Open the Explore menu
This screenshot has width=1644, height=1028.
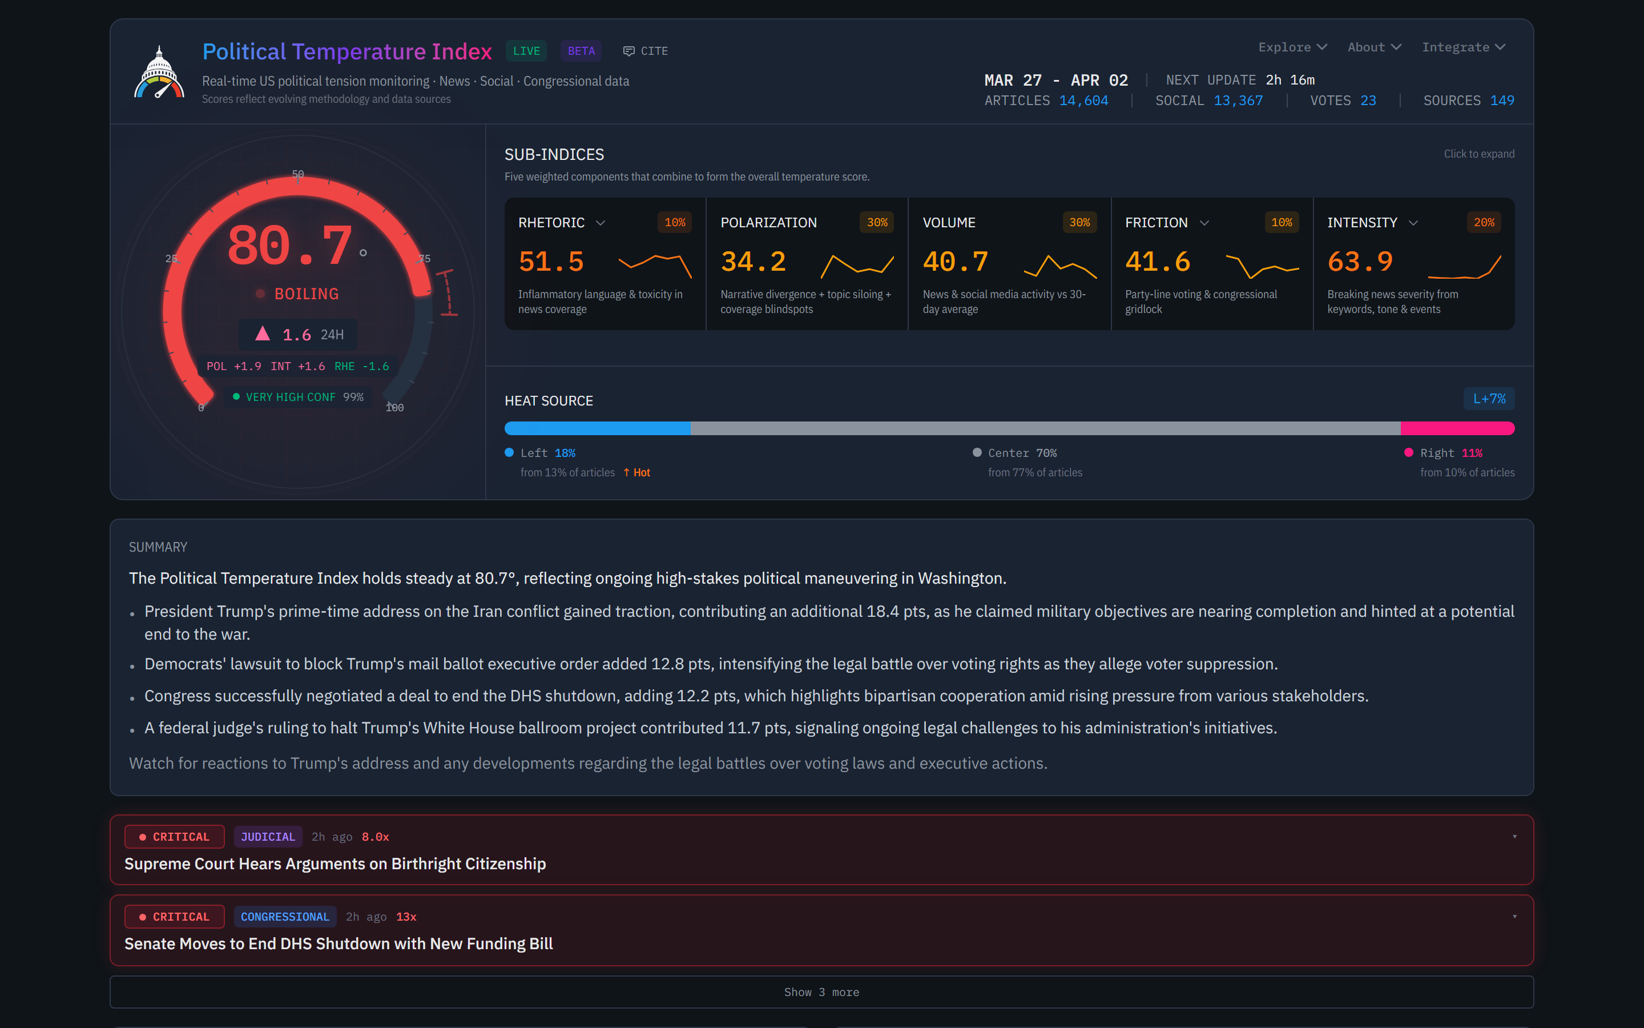(1291, 46)
